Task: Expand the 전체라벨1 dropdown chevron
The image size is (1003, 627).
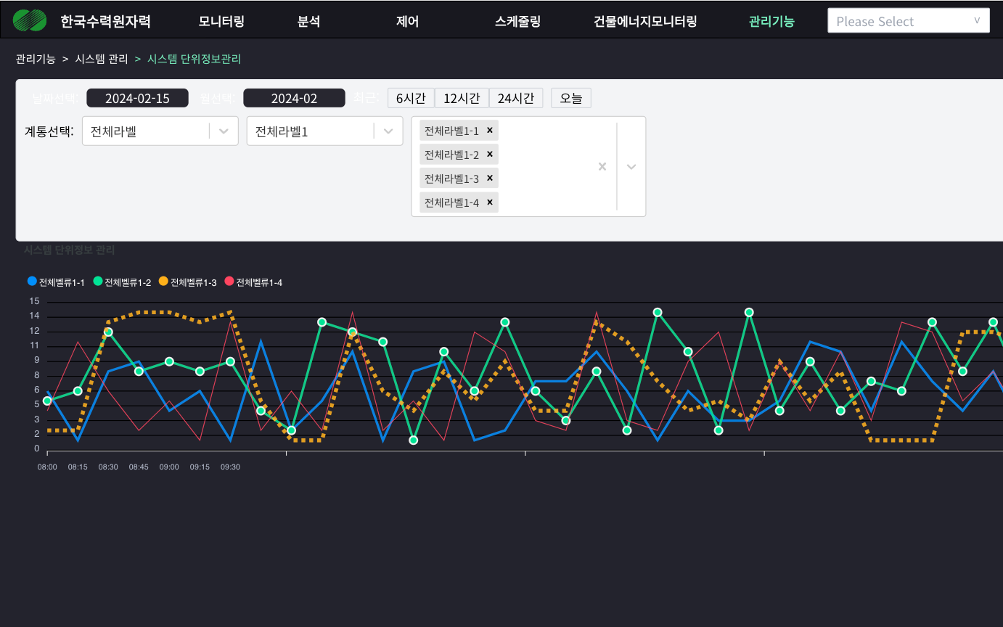Action: point(388,131)
